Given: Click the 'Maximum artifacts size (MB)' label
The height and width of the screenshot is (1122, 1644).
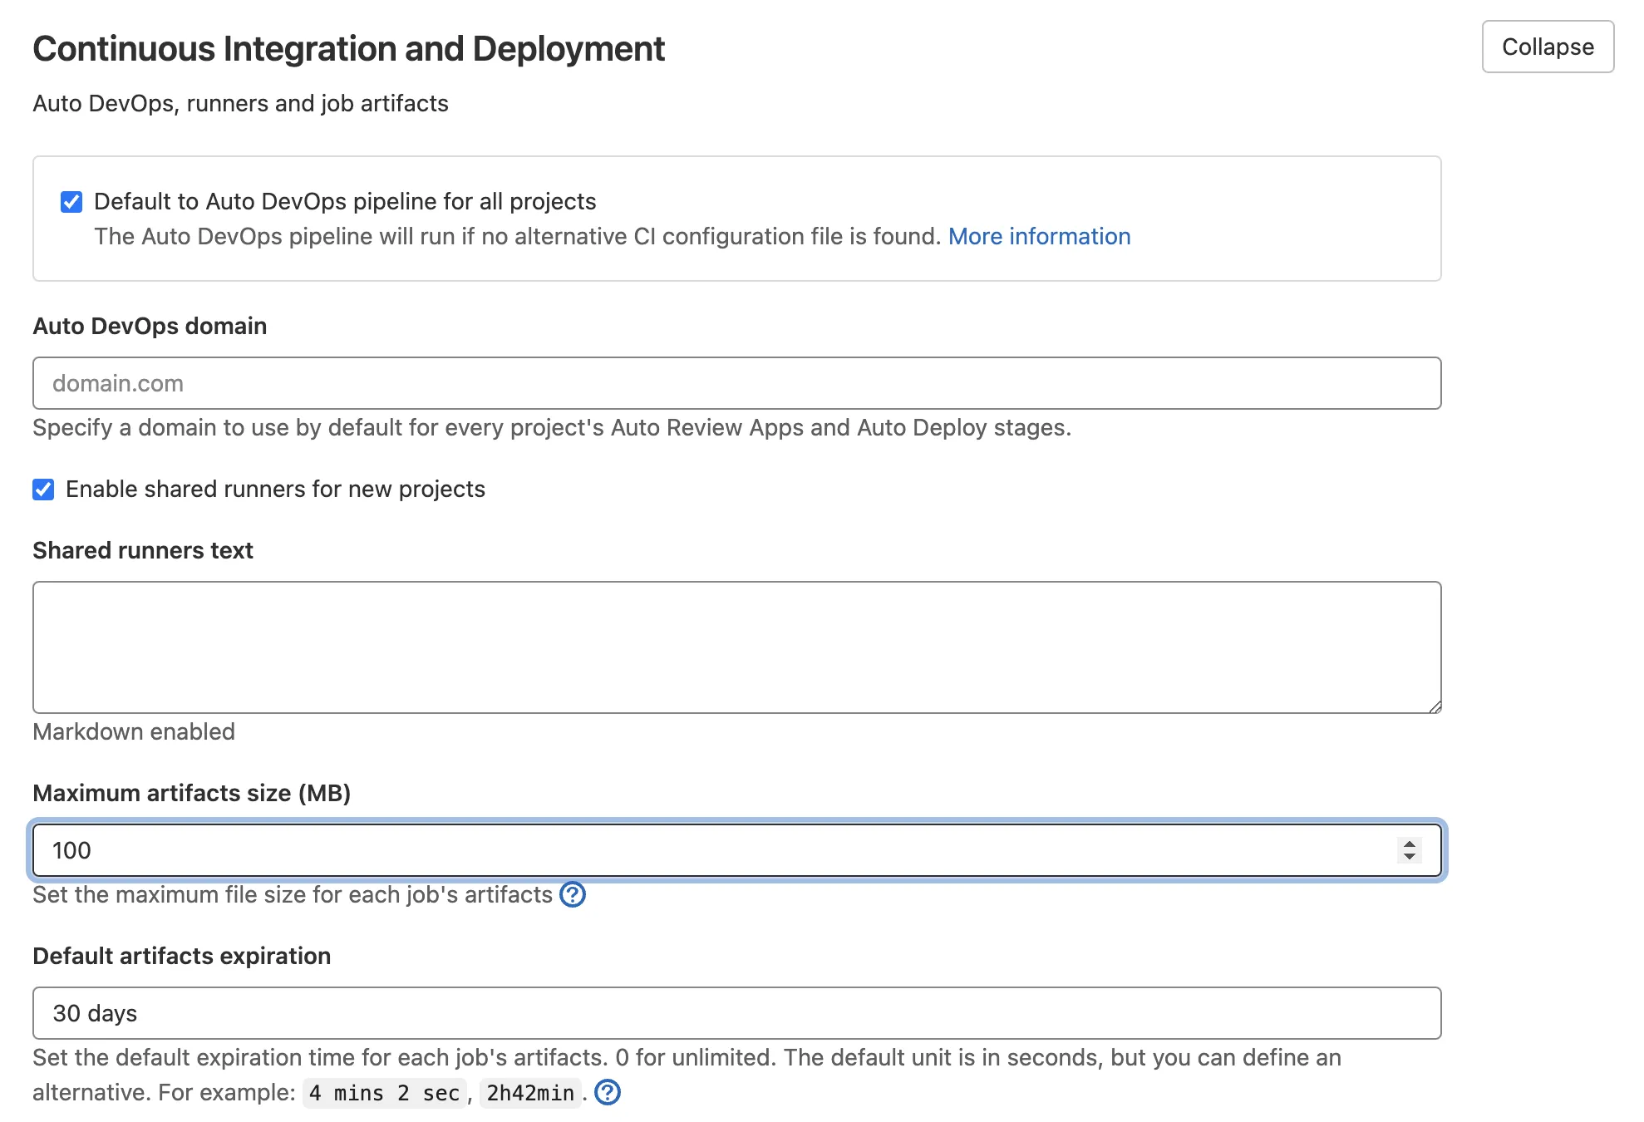Looking at the screenshot, I should 191,794.
